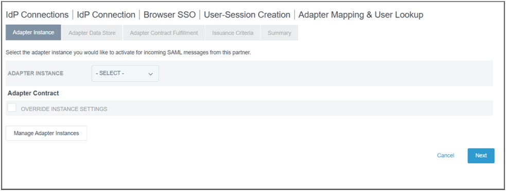Click the IdP Connection breadcrumb heading
This screenshot has height=191, width=506.
point(106,15)
